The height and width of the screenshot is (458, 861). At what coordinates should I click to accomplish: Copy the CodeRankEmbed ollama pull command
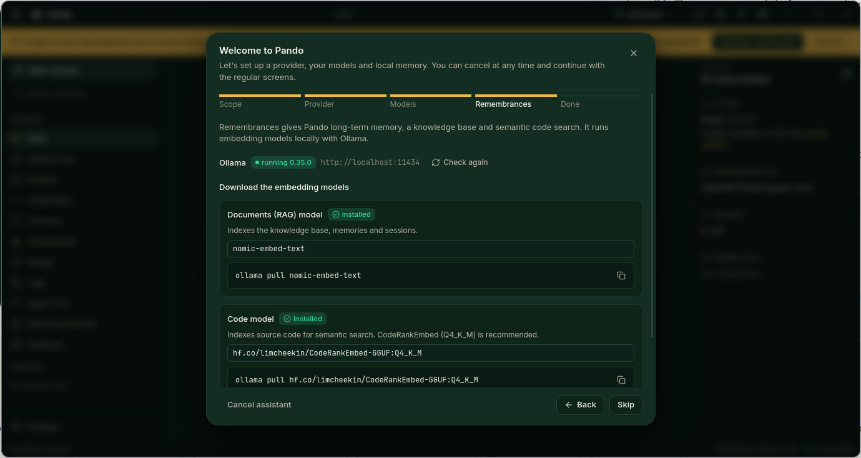[x=621, y=380]
